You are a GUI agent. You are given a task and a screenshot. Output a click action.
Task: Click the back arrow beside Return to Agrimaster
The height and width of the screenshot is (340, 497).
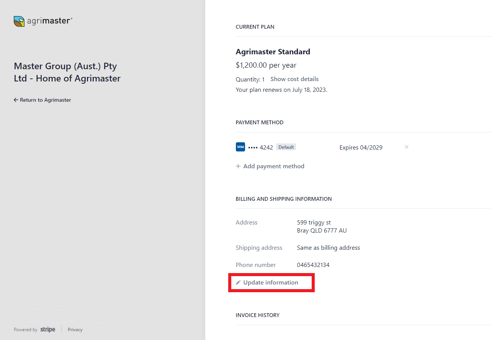(x=15, y=100)
